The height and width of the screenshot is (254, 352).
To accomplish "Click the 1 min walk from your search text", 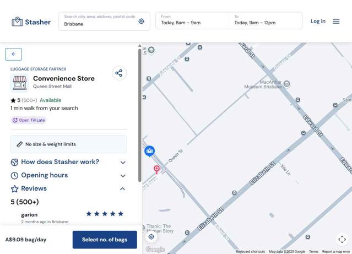I will click(x=44, y=108).
